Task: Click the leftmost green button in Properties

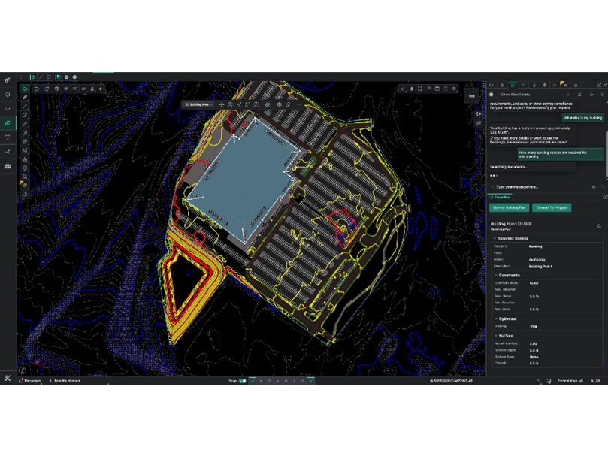Action: [508, 207]
